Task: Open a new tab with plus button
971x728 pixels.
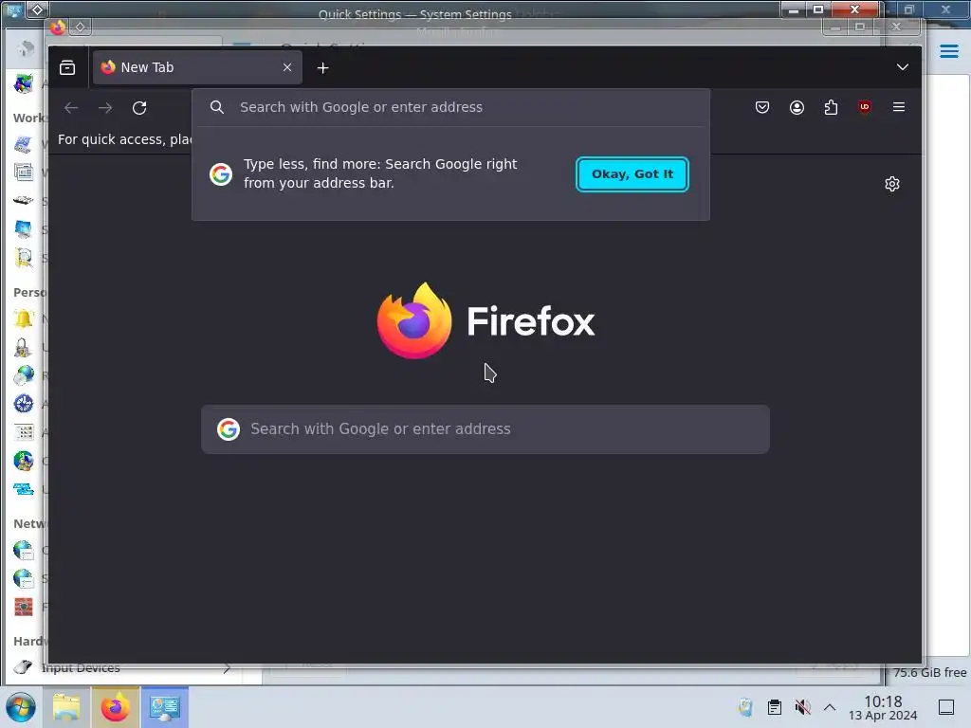Action: [322, 68]
